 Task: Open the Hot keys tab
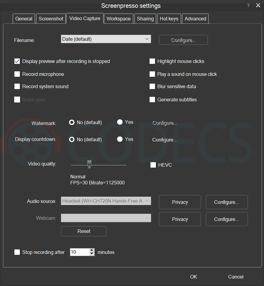[x=169, y=19]
